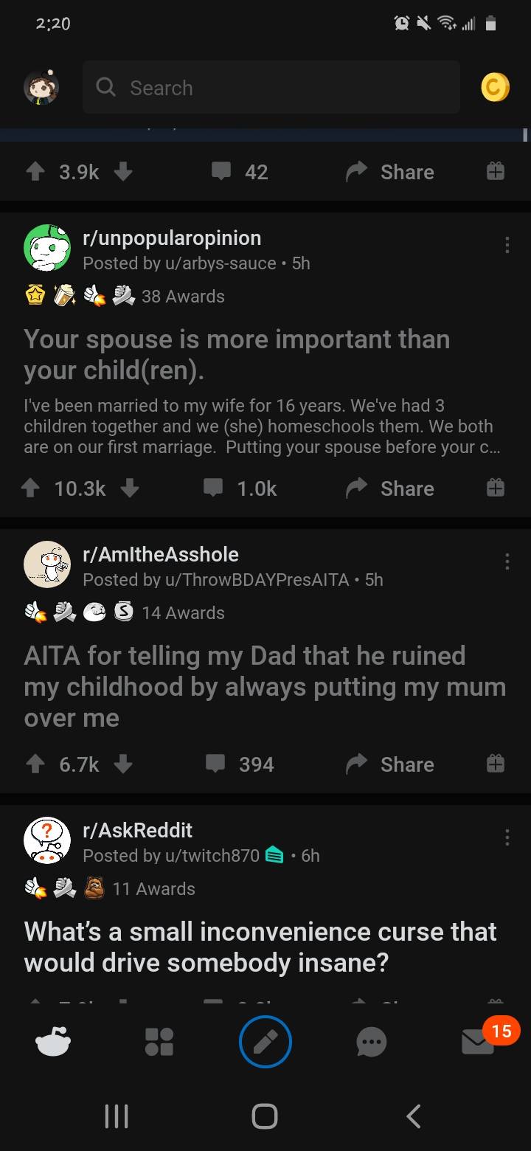
Task: Give award to the unpopularopinion post
Action: [x=495, y=488]
